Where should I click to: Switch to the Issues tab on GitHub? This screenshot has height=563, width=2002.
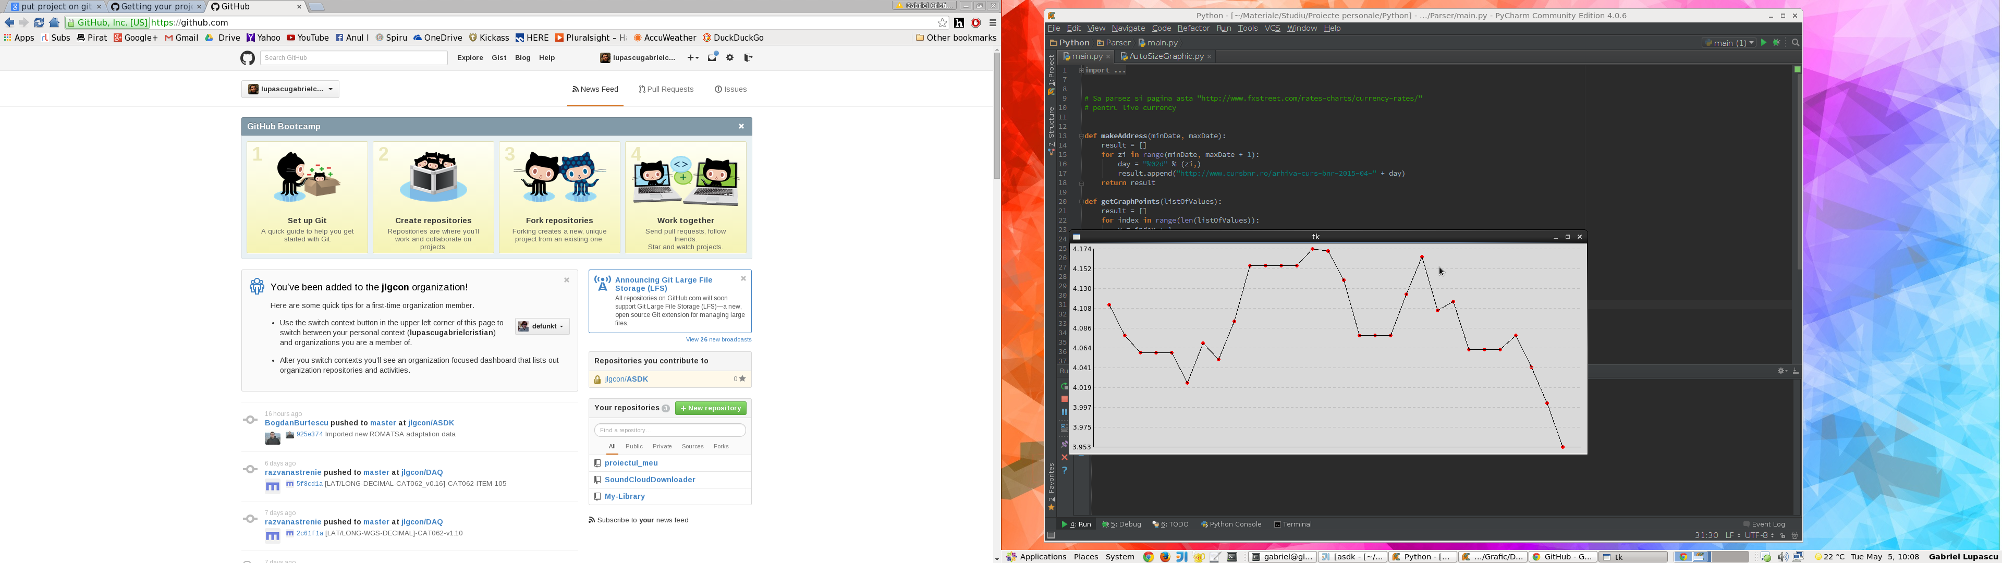click(x=730, y=90)
